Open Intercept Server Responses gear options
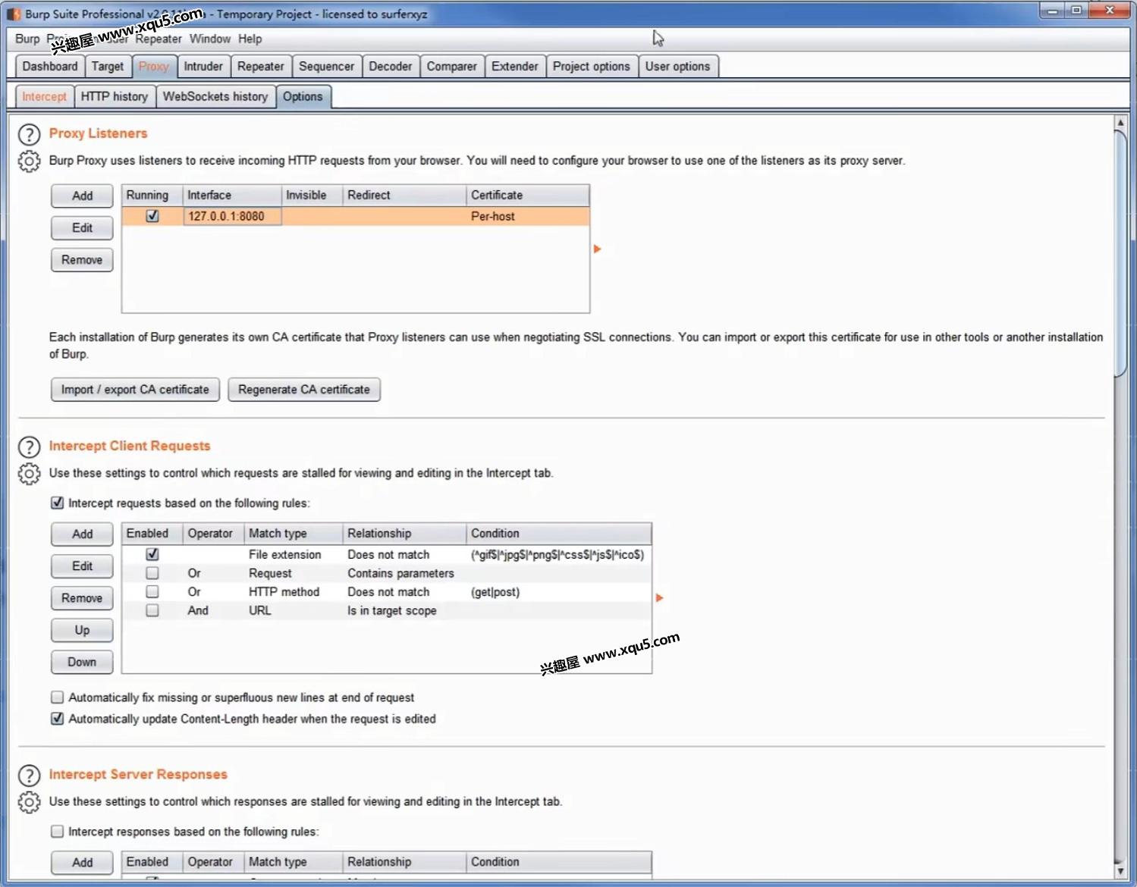The width and height of the screenshot is (1137, 887). [x=29, y=802]
